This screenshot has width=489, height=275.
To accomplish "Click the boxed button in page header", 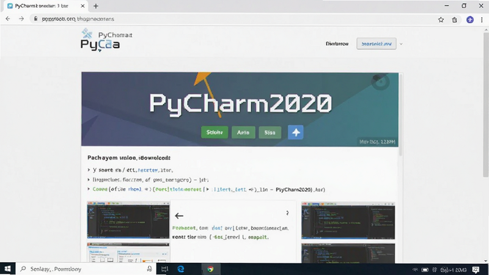I will (377, 43).
